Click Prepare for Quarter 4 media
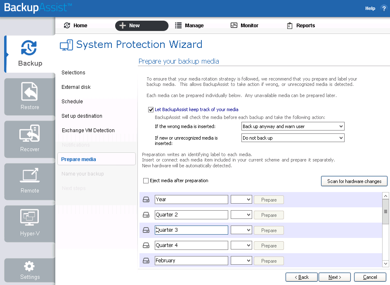This screenshot has height=285, width=390. [269, 246]
